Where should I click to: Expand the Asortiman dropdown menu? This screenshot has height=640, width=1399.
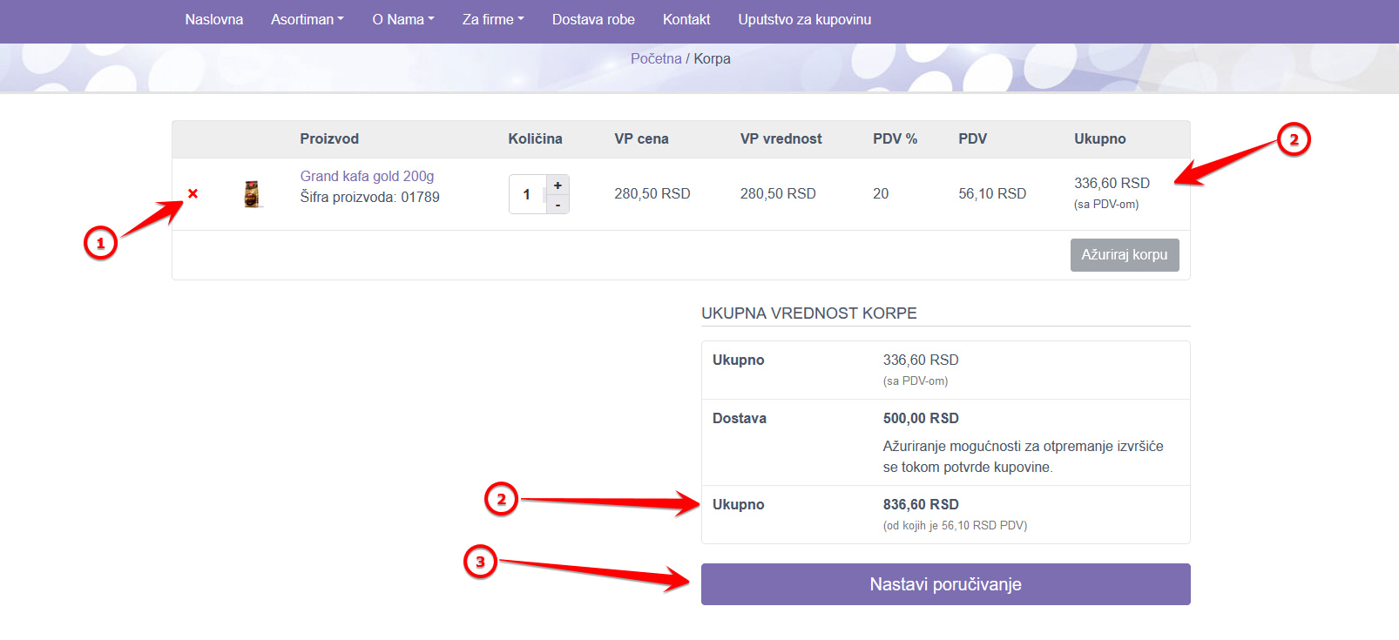click(x=307, y=19)
